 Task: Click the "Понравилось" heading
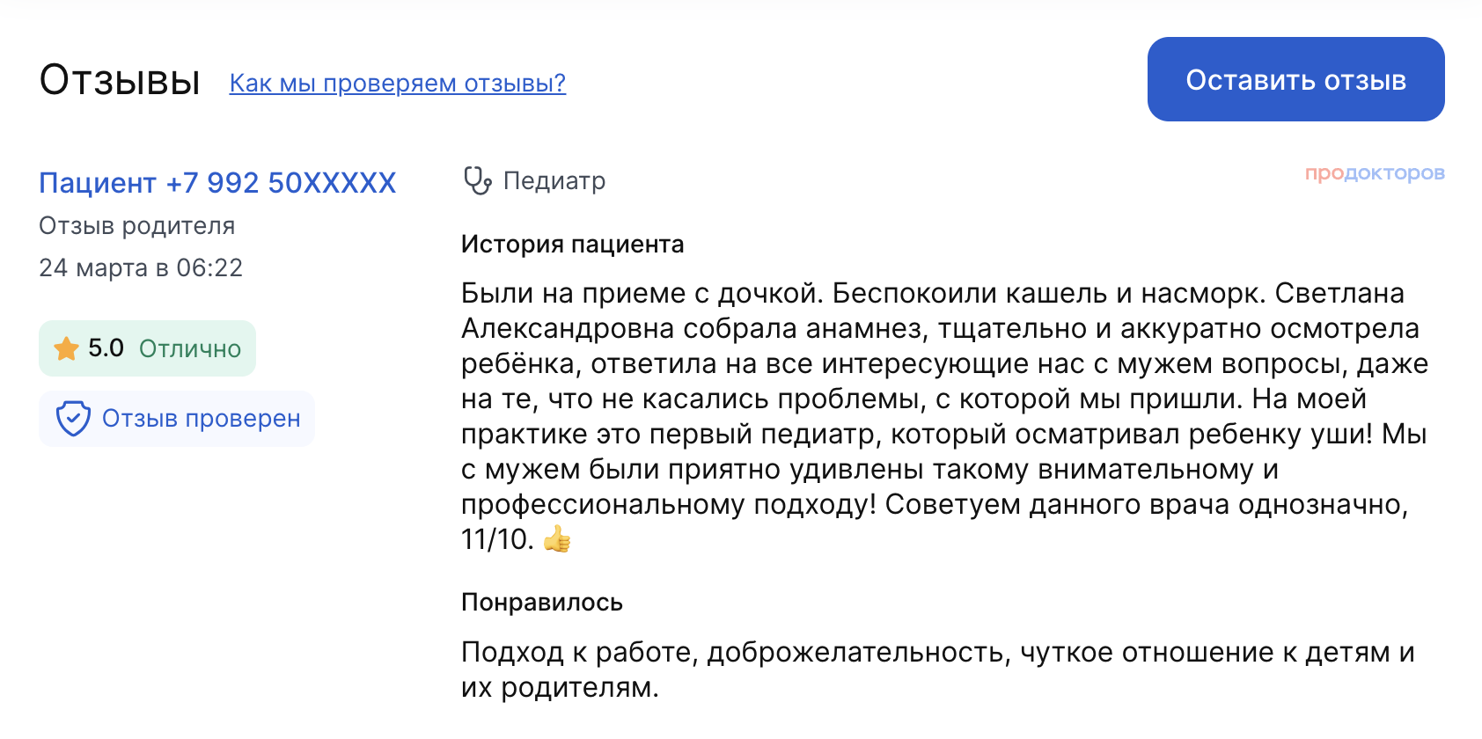click(542, 603)
